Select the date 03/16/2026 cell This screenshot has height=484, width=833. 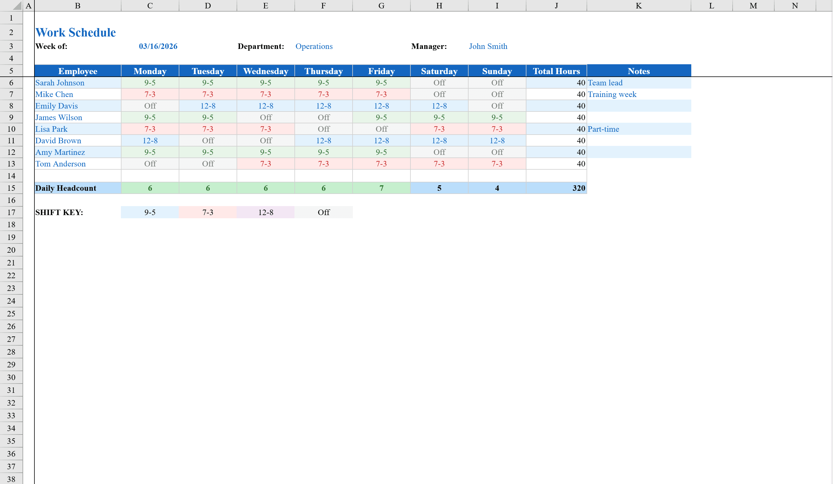pos(158,46)
